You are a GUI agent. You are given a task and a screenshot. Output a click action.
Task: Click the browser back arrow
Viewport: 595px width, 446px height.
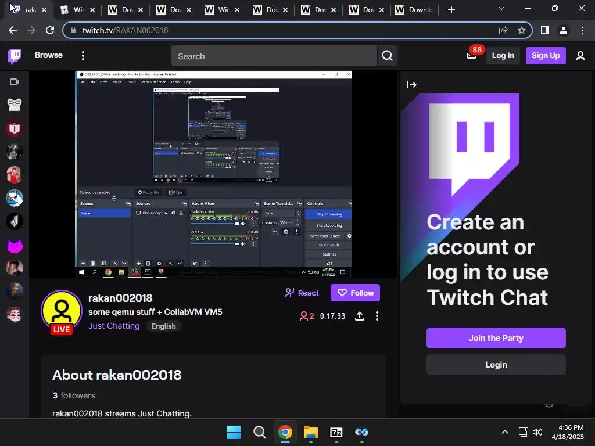point(13,30)
